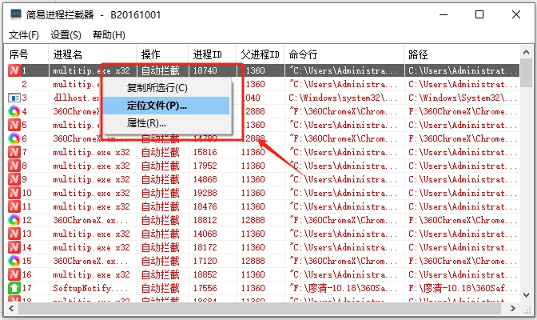Click SoftupNotify process name in row 17
537x320 pixels.
[90, 288]
